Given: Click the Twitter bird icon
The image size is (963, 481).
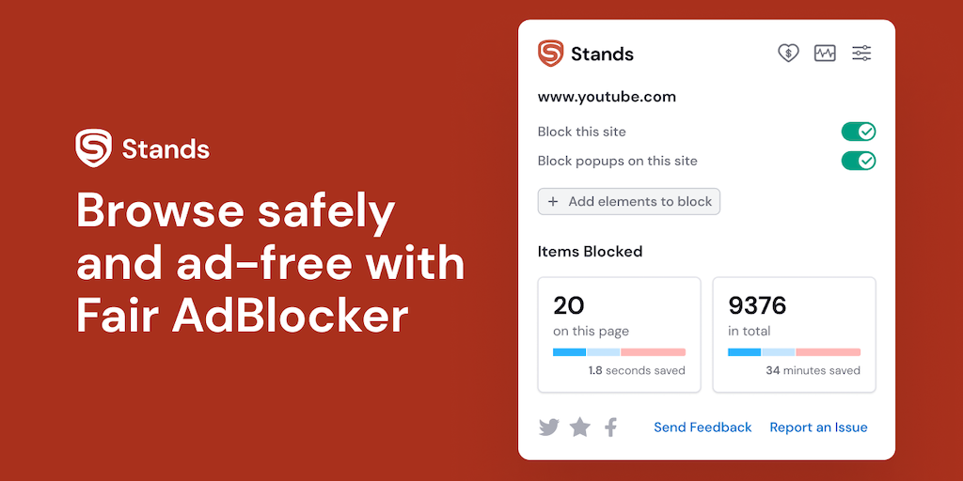Looking at the screenshot, I should (549, 427).
